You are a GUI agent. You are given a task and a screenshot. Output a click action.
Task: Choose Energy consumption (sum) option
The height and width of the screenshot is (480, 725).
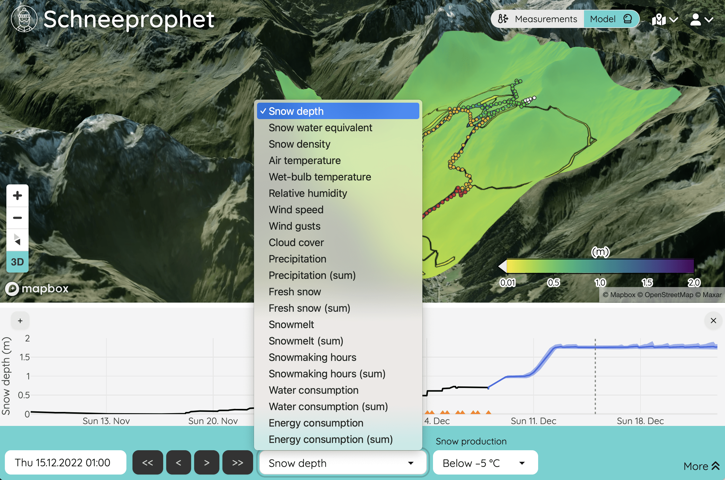pos(338,439)
